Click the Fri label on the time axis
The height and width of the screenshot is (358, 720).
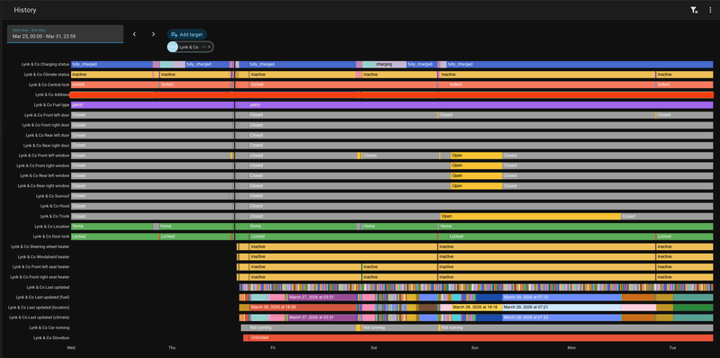273,348
